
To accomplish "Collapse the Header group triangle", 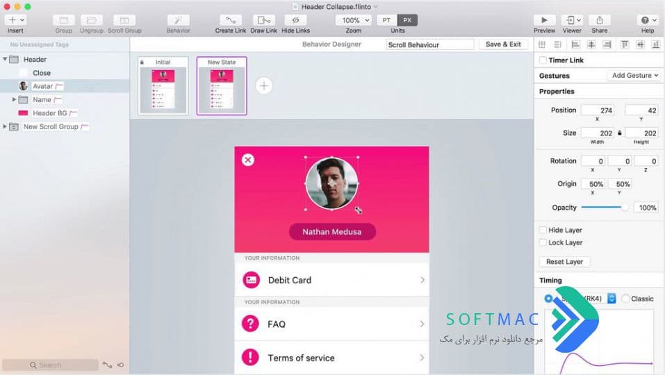I will click(5, 59).
